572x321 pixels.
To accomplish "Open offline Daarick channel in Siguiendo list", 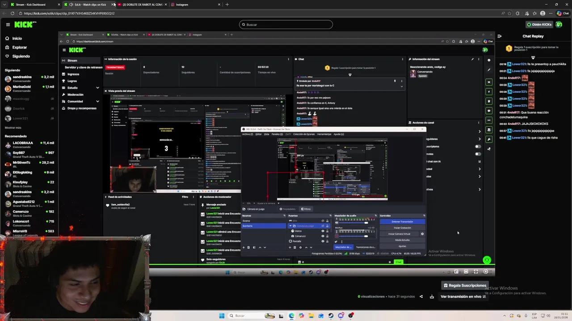I will 29,108.
